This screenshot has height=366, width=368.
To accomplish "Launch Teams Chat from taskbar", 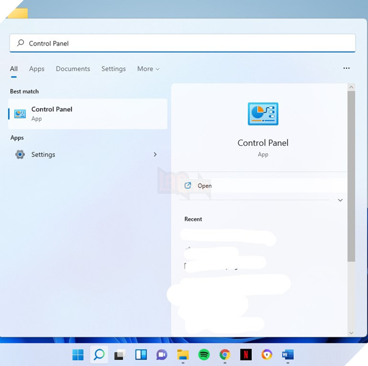I will [x=162, y=354].
